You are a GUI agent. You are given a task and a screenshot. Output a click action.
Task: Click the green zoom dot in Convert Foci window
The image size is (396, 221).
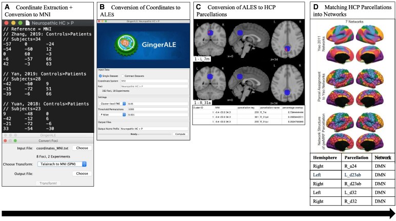point(15,140)
